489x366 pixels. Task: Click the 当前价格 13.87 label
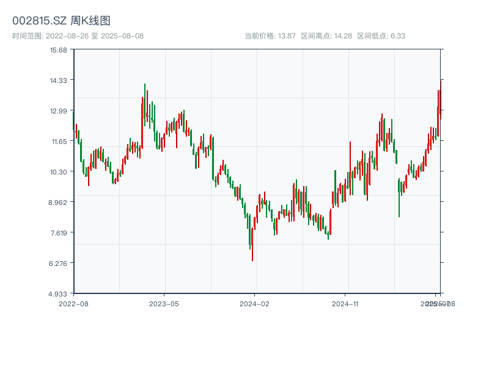coord(270,36)
